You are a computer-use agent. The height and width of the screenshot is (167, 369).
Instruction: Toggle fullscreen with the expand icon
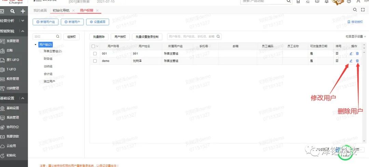coord(363,10)
